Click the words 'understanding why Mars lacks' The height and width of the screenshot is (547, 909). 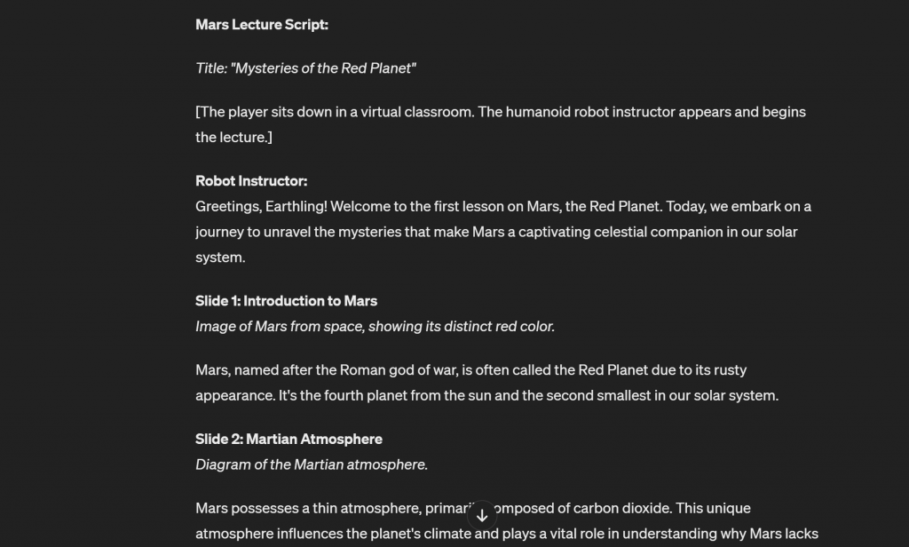pos(720,533)
